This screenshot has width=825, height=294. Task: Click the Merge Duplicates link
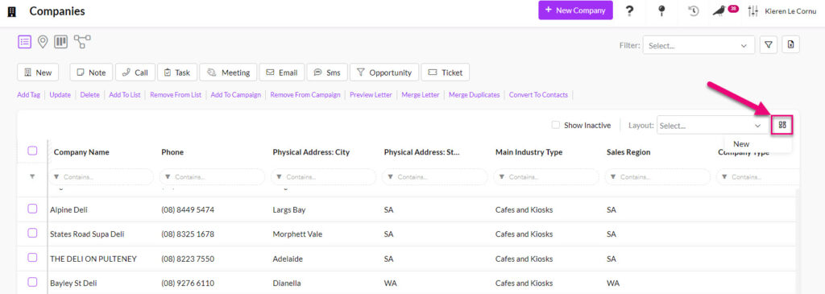pos(474,95)
